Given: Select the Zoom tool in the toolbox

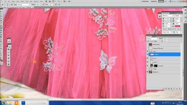Looking at the screenshot, I should click(x=1, y=56).
